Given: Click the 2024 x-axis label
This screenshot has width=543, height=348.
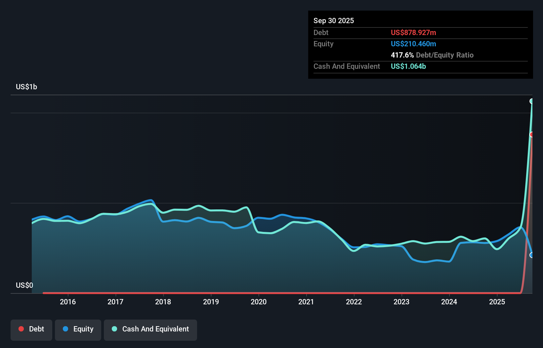Looking at the screenshot, I should (449, 302).
